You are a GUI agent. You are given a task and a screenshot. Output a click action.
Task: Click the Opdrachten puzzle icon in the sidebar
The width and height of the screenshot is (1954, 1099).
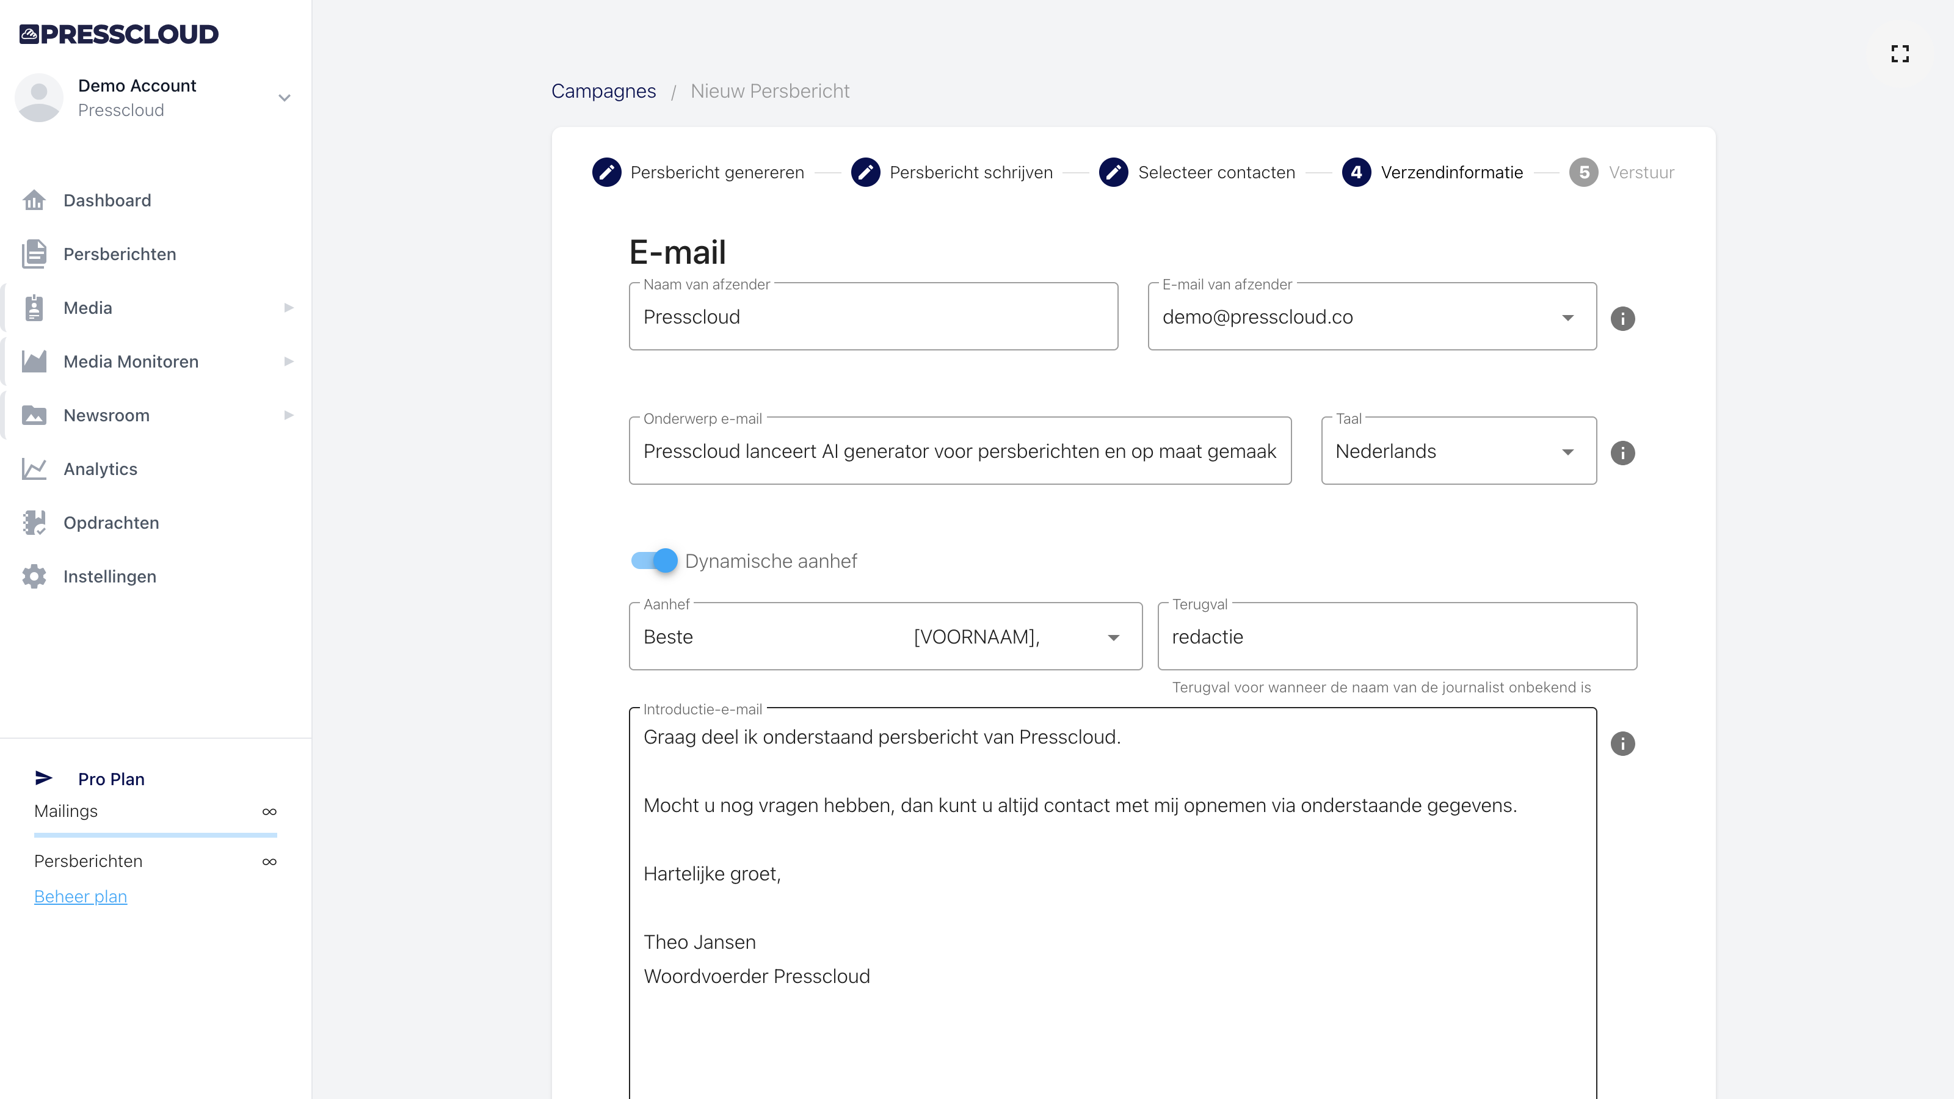pos(34,523)
